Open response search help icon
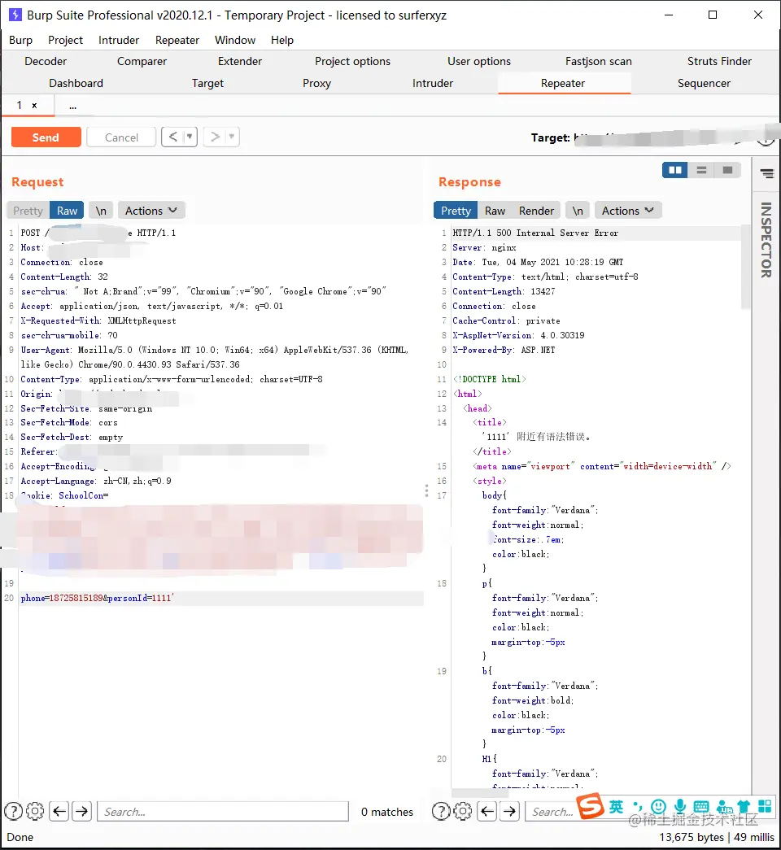Image resolution: width=781 pixels, height=850 pixels. tap(441, 811)
